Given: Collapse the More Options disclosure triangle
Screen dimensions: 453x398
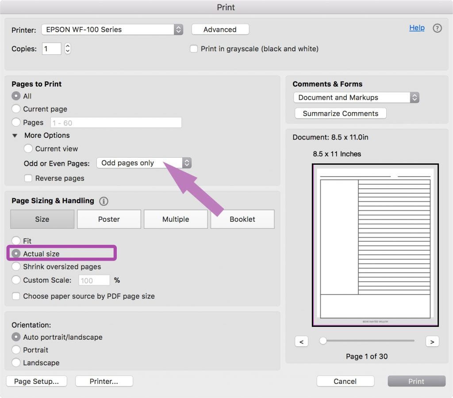Looking at the screenshot, I should (15, 136).
